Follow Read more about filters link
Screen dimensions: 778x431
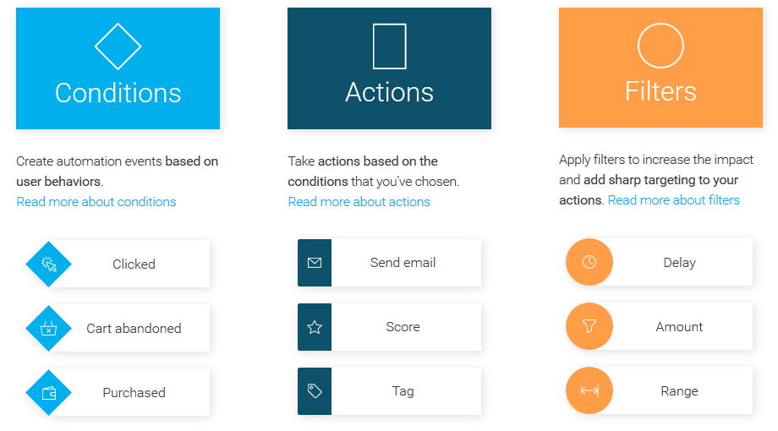point(673,200)
